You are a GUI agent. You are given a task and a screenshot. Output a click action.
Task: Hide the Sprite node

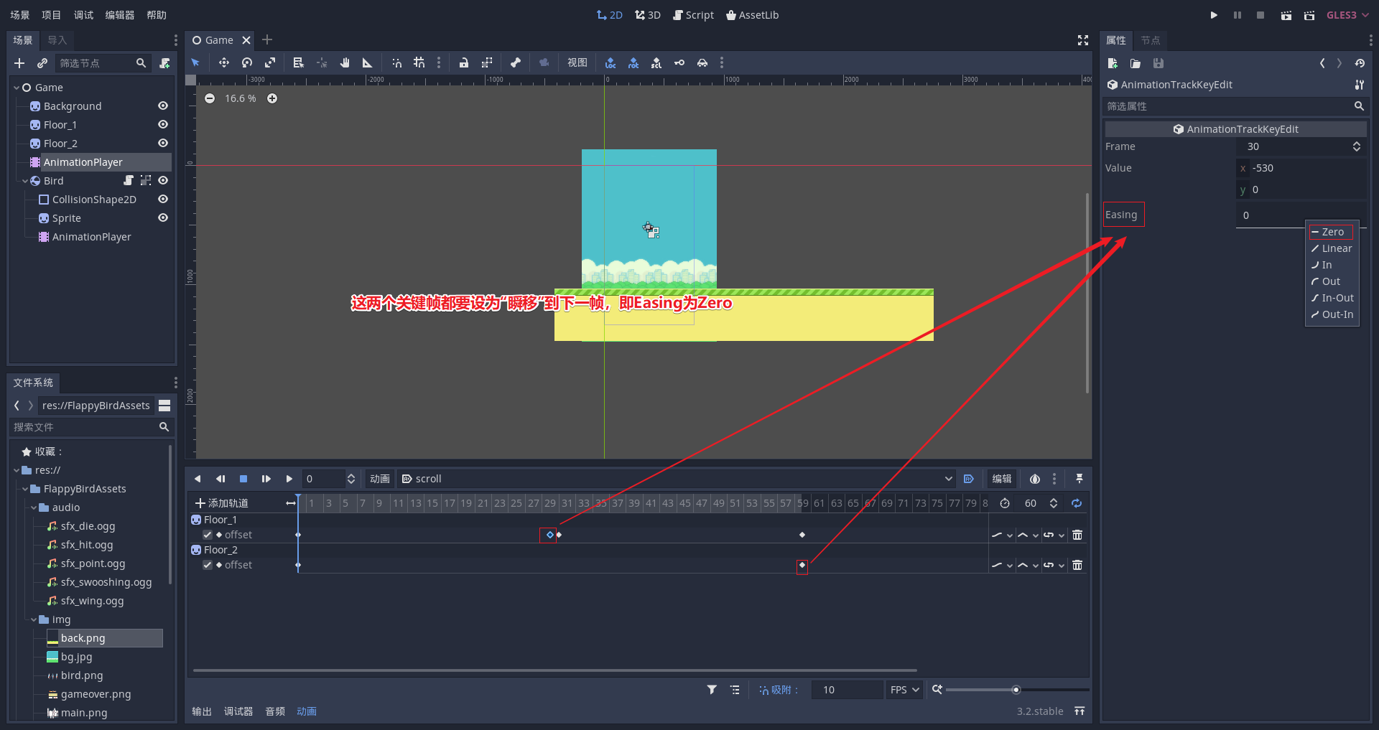pyautogui.click(x=163, y=217)
